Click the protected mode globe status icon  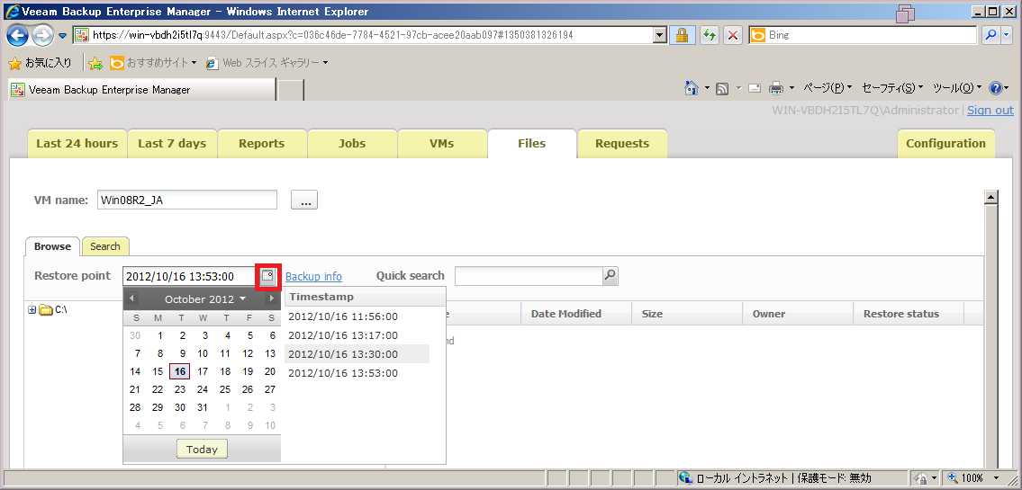click(x=685, y=477)
